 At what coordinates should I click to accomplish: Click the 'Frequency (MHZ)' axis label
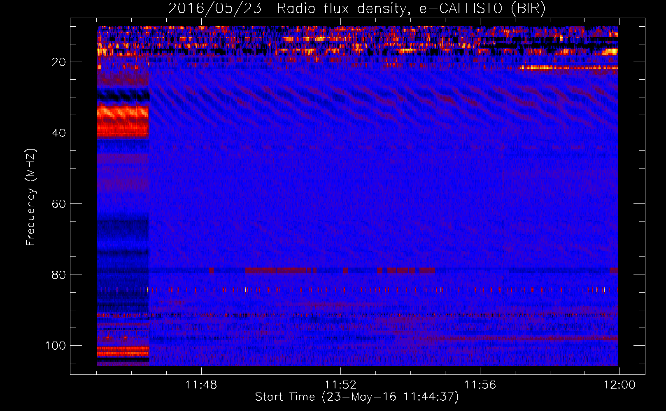point(31,197)
